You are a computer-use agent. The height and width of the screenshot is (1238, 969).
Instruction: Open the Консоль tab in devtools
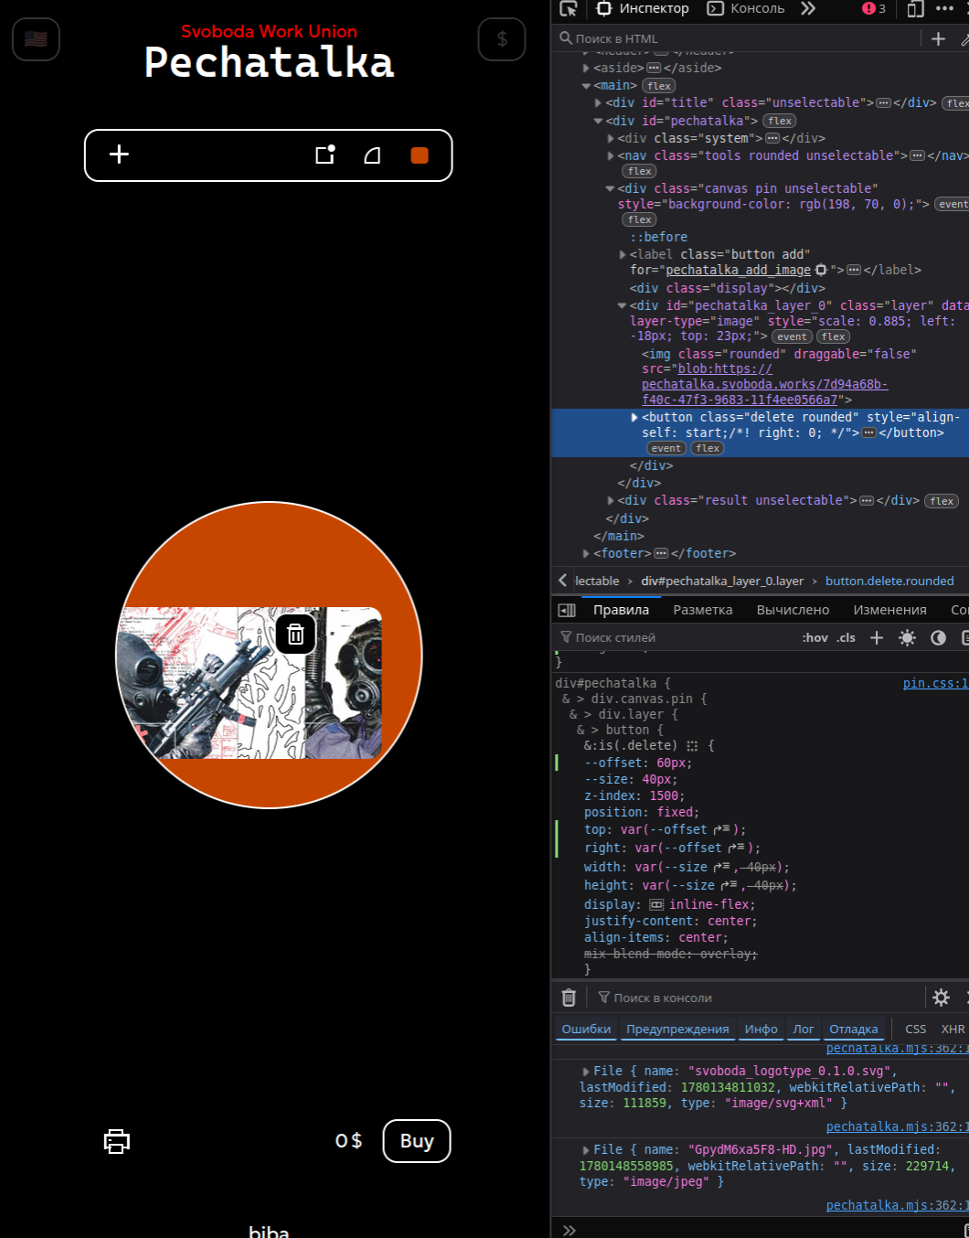746,8
